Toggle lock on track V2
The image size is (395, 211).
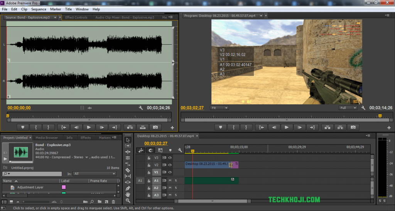[149, 165]
